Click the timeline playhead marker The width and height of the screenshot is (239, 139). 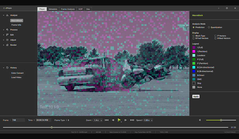[x=52, y=127]
